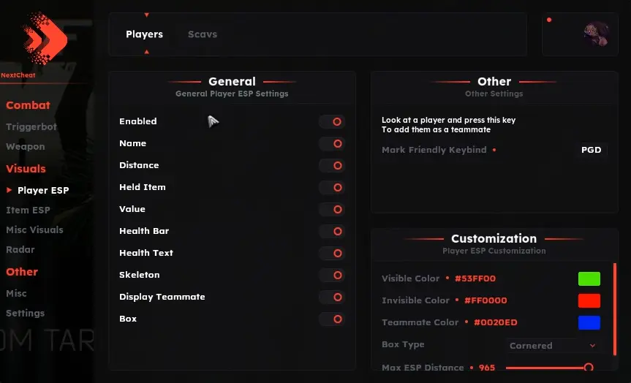Switch the Box toggle
The image size is (631, 383).
333,319
